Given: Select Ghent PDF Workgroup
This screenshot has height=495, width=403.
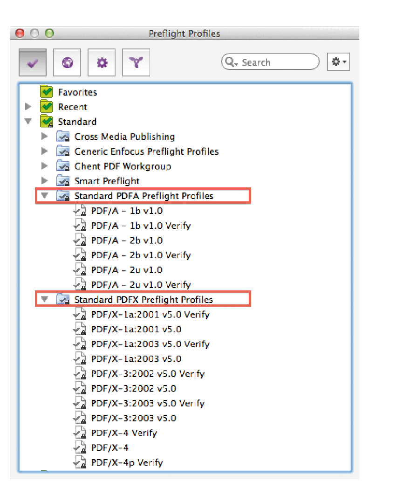Looking at the screenshot, I should point(123,166).
